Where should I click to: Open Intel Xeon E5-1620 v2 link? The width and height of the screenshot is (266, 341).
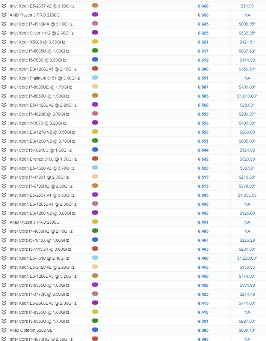tap(42, 168)
